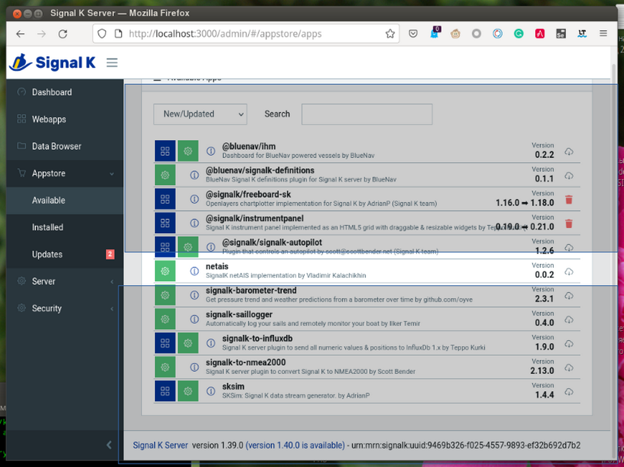This screenshot has height=467, width=624.
Task: Install netais via cloud download icon
Action: coord(569,272)
